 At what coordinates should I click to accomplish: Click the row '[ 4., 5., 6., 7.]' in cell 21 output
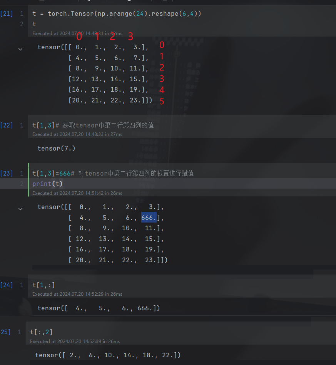click(108, 58)
